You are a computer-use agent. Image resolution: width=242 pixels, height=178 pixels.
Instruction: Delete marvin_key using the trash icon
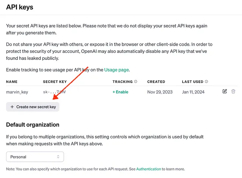tap(233, 91)
